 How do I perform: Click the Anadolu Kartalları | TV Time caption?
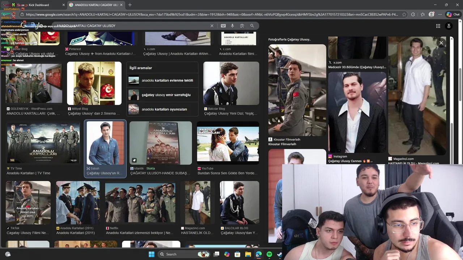[28, 173]
